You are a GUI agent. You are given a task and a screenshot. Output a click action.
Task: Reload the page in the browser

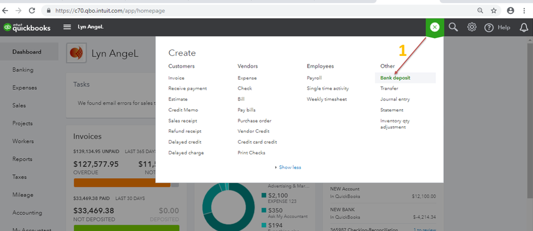point(32,11)
